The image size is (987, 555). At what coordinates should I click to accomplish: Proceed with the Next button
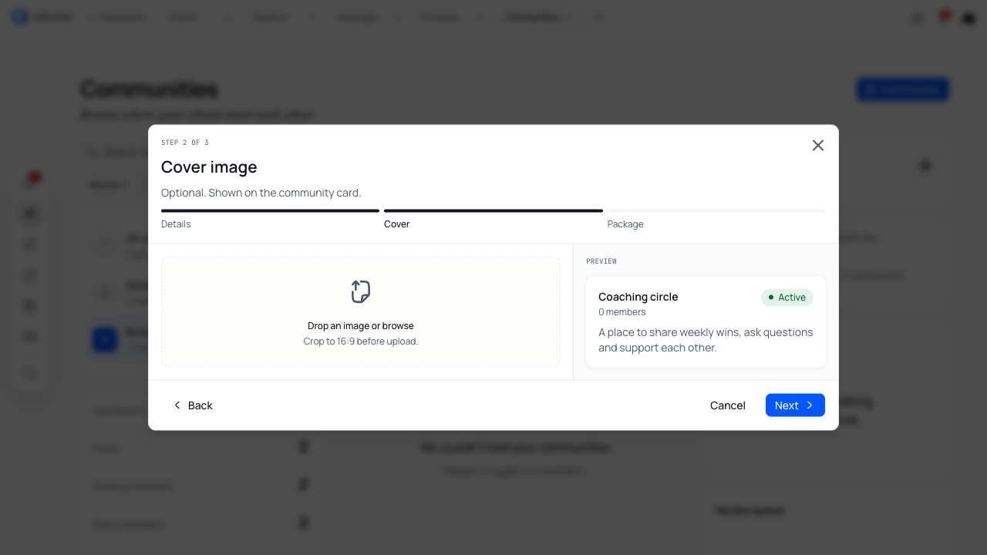(795, 405)
